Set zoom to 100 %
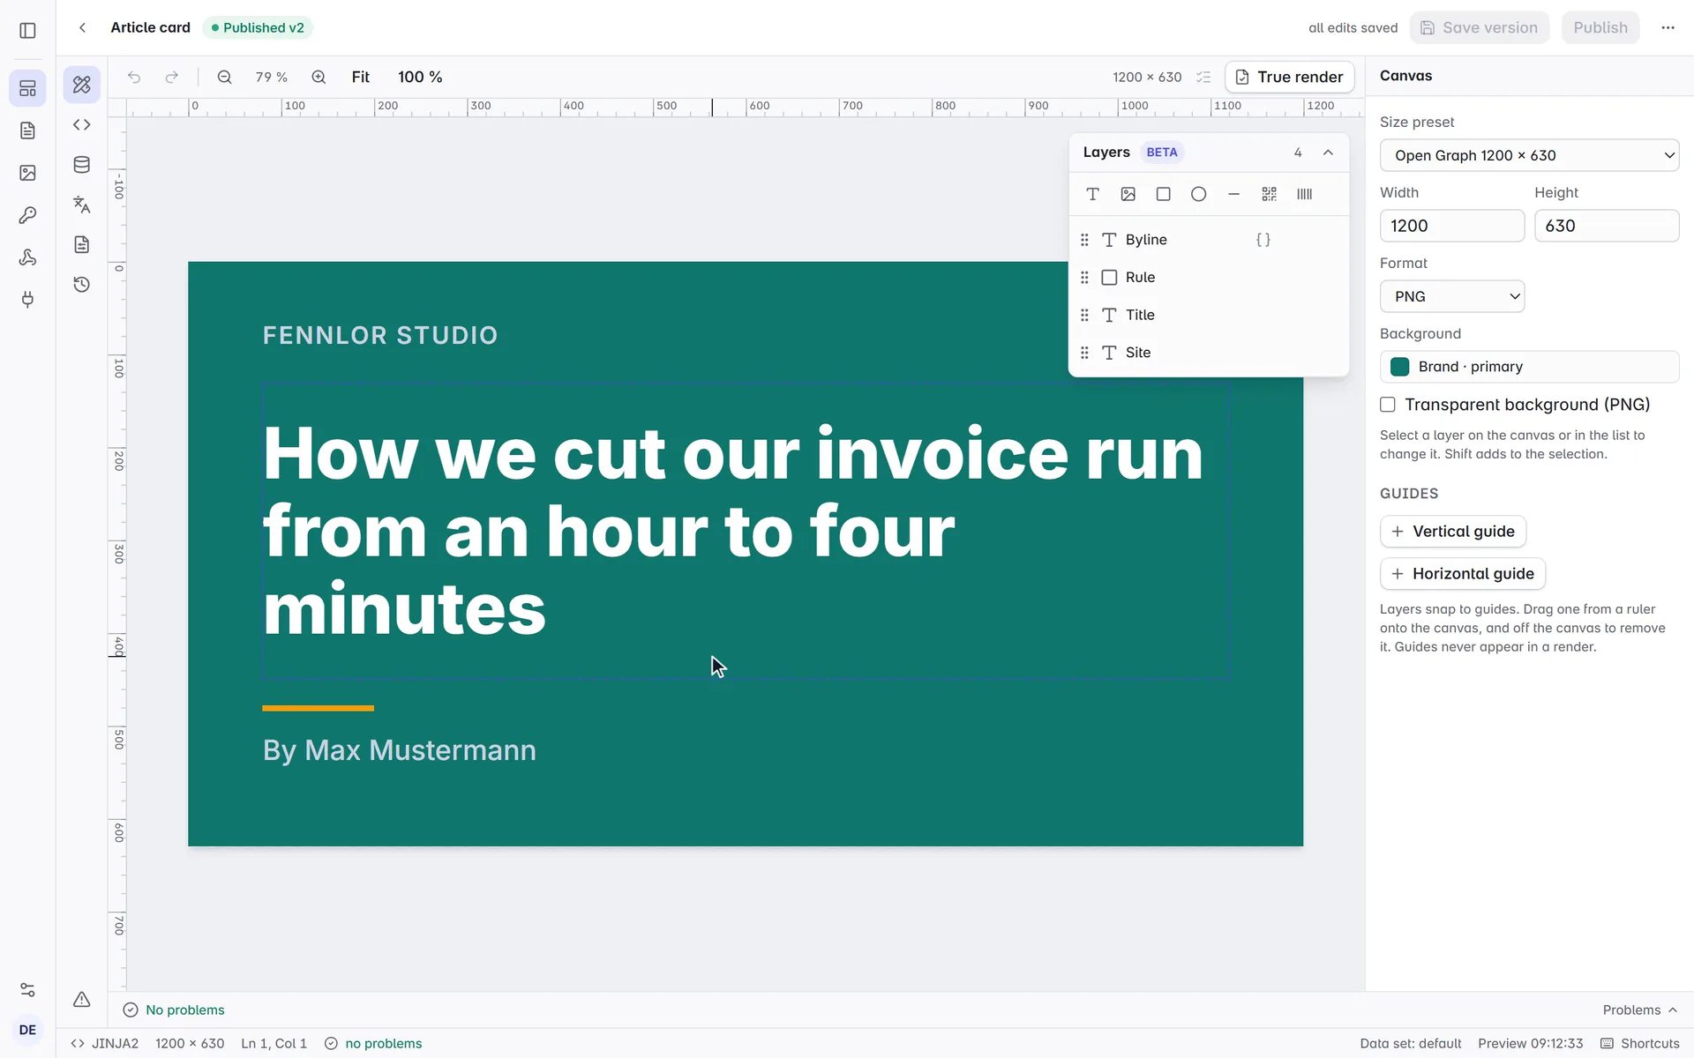 click(x=420, y=77)
